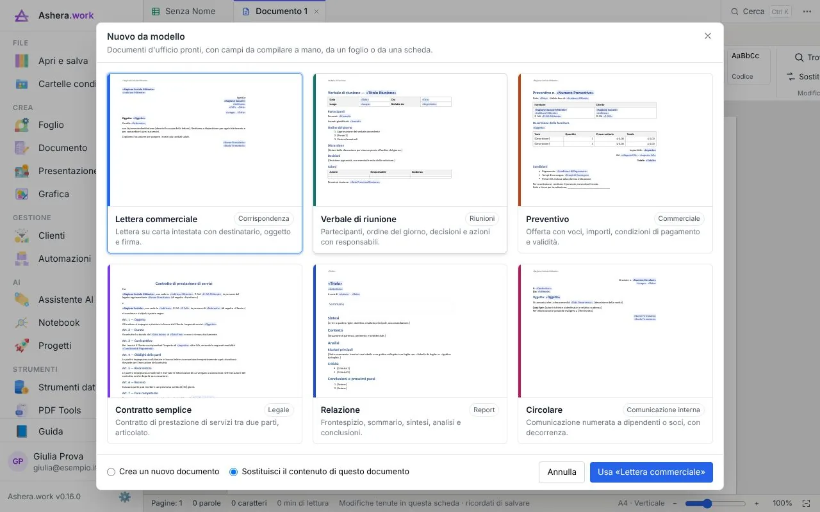Click the Trova magnifier icon in ribbon
This screenshot has width=820, height=512.
(799, 58)
